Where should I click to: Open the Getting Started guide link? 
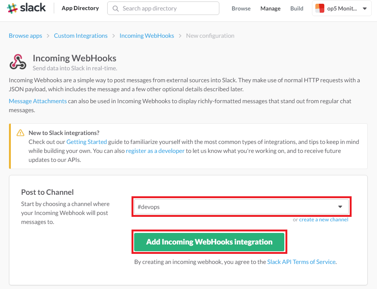click(x=87, y=142)
